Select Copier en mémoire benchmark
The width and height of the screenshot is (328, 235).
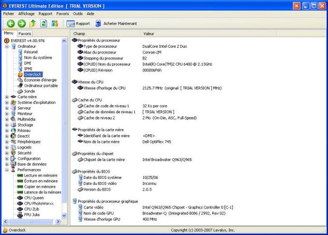point(40,187)
